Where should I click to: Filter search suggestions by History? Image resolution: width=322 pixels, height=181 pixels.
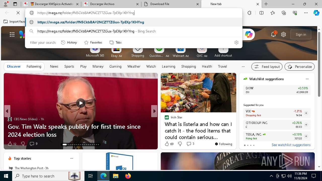[69, 42]
